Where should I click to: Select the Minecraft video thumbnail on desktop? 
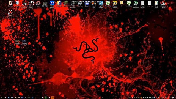pos(17,42)
